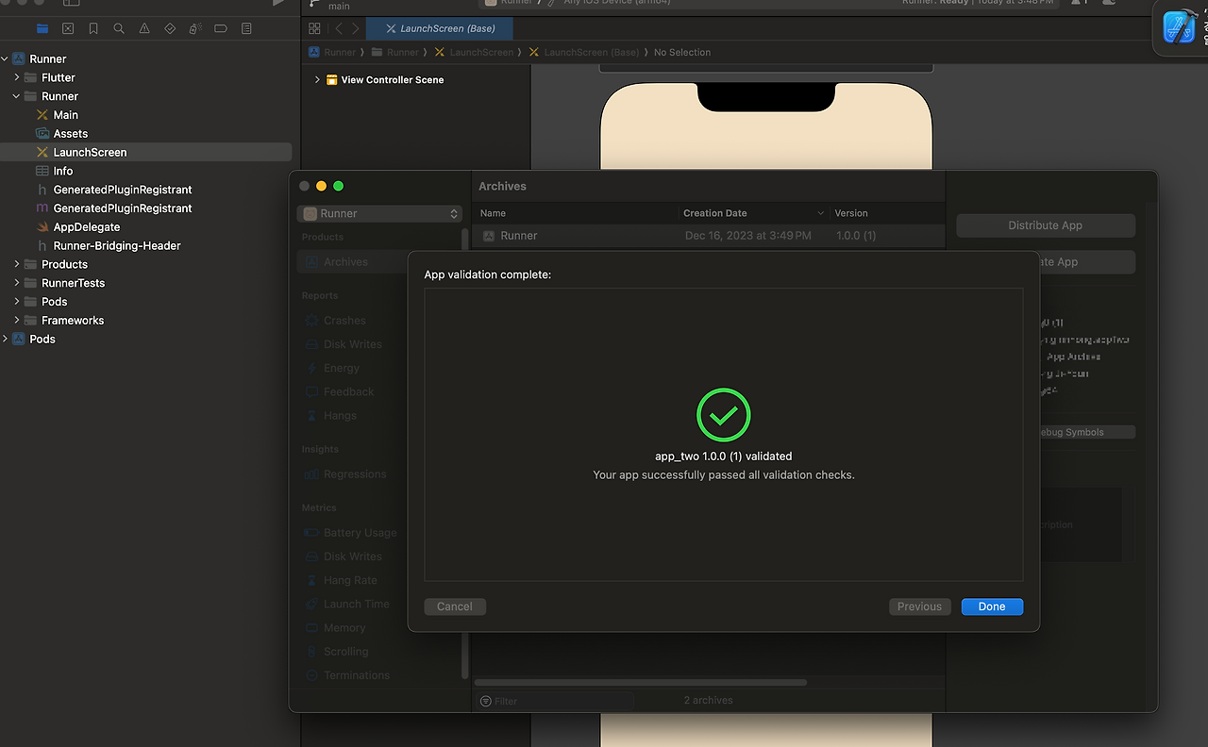This screenshot has width=1208, height=747.
Task: Open the LaunchScreen (Base) editor tab
Action: (439, 29)
